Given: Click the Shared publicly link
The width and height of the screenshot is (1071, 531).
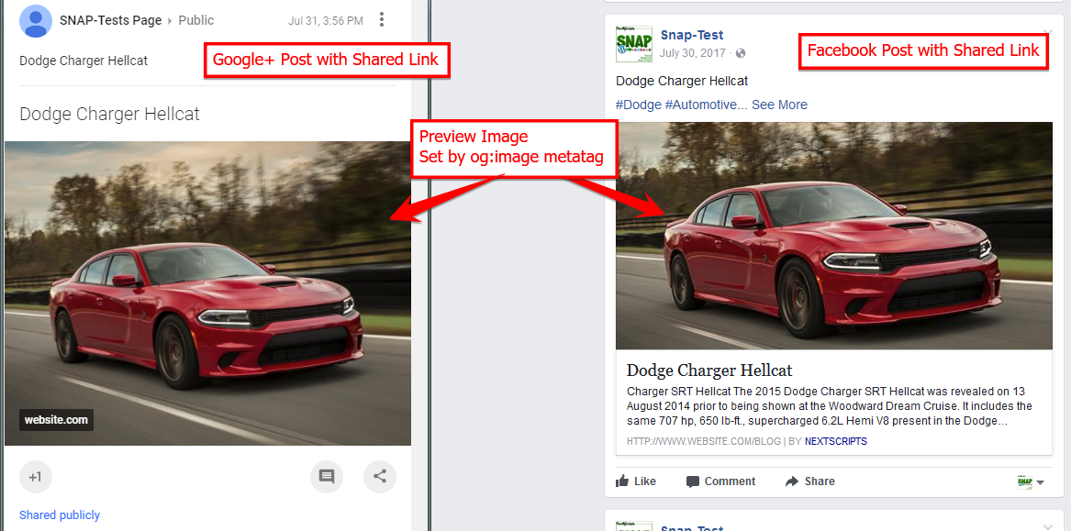Looking at the screenshot, I should pyautogui.click(x=60, y=515).
